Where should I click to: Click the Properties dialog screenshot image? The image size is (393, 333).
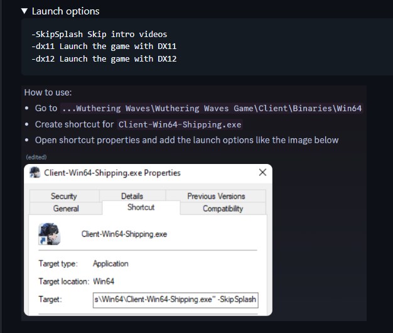coord(148,240)
